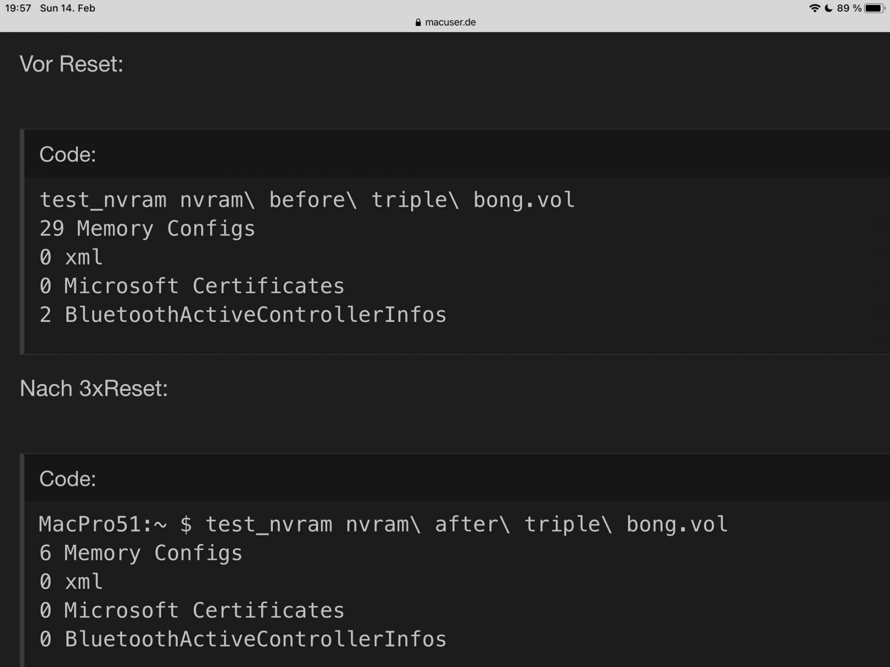Tap the 'Nach 3xReset:' heading text
890x667 pixels.
(x=93, y=388)
